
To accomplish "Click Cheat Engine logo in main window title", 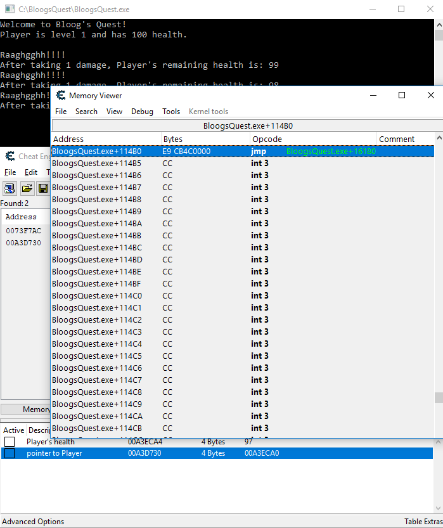I will pos(10,157).
